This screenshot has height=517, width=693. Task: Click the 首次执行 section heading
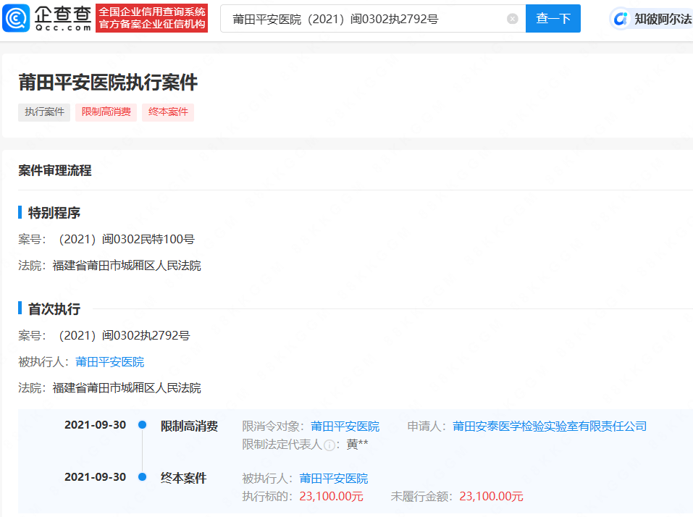click(54, 309)
